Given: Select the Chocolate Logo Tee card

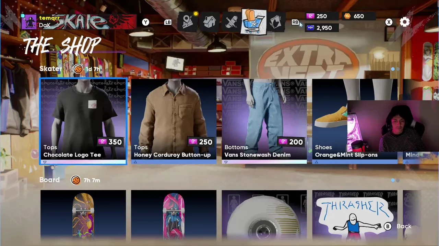Looking at the screenshot, I should 83,121.
